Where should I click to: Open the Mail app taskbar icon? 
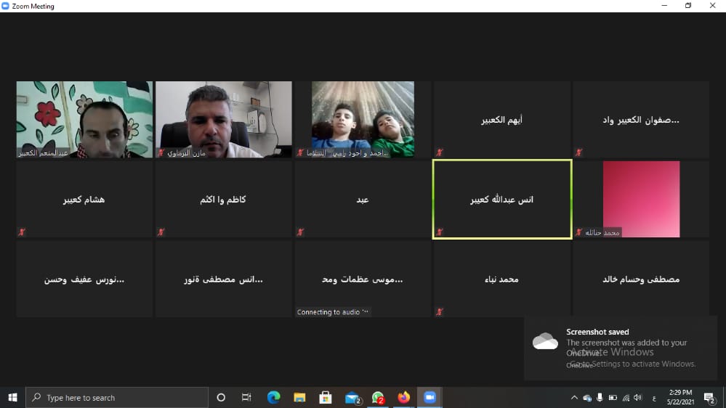pos(352,397)
